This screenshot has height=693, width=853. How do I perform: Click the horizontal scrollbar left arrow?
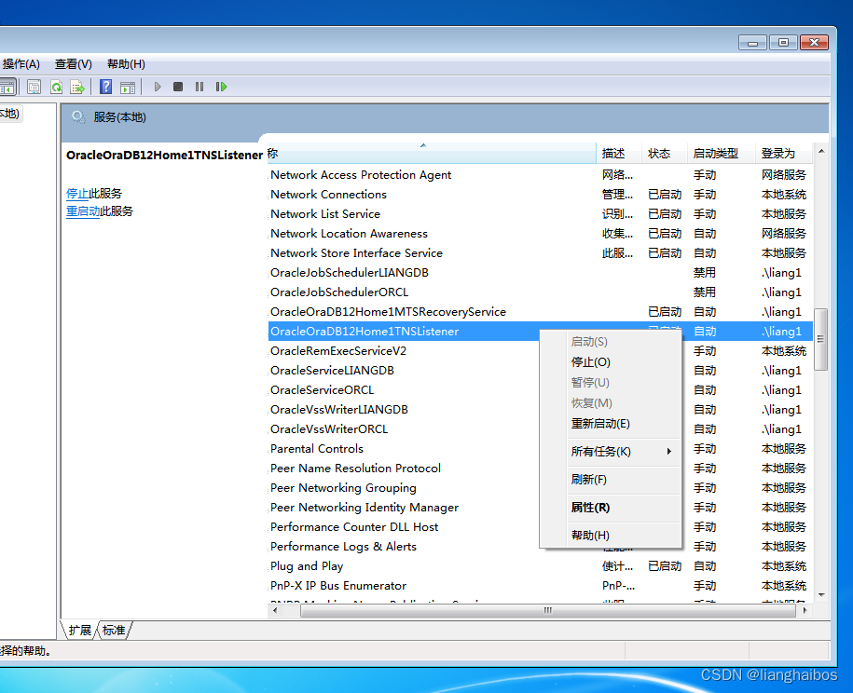tap(275, 610)
